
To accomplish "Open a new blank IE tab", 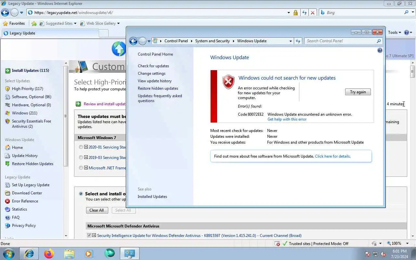I will [104, 33].
